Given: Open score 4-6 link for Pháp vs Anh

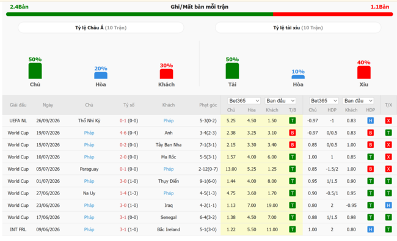Looking at the screenshot, I should point(123,133).
